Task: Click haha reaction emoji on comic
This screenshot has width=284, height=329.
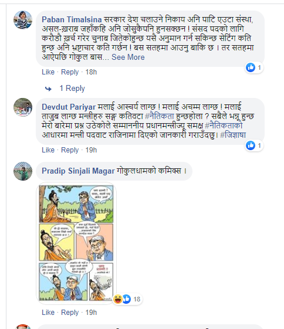Action: 118,299
